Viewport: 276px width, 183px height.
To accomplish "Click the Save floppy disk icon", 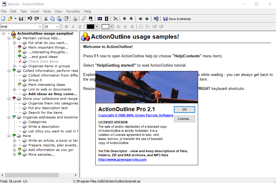I will [21, 19].
